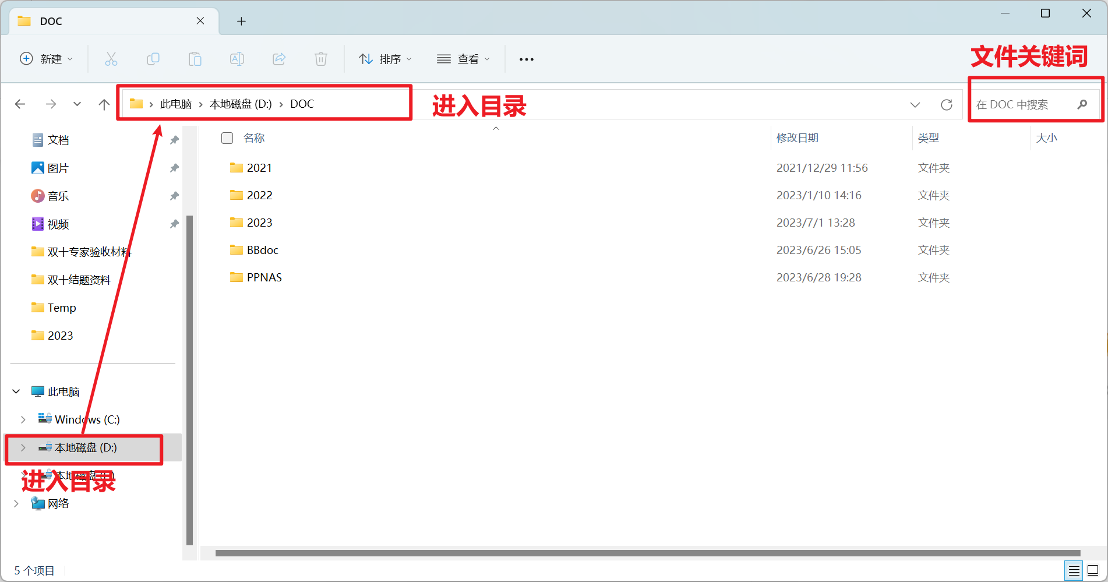Toggle the select-all checkbox beside 名称
Image resolution: width=1108 pixels, height=582 pixels.
[x=227, y=138]
